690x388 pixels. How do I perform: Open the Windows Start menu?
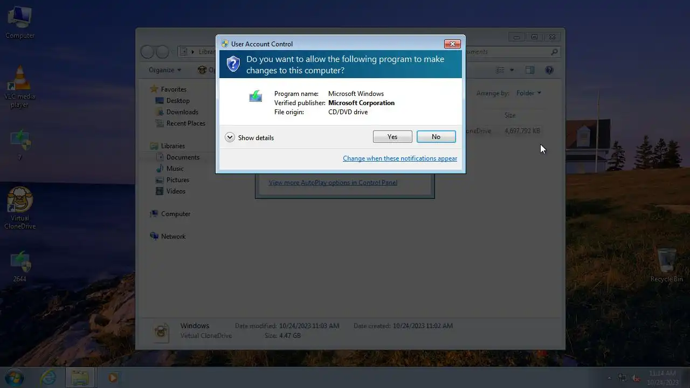[15, 378]
